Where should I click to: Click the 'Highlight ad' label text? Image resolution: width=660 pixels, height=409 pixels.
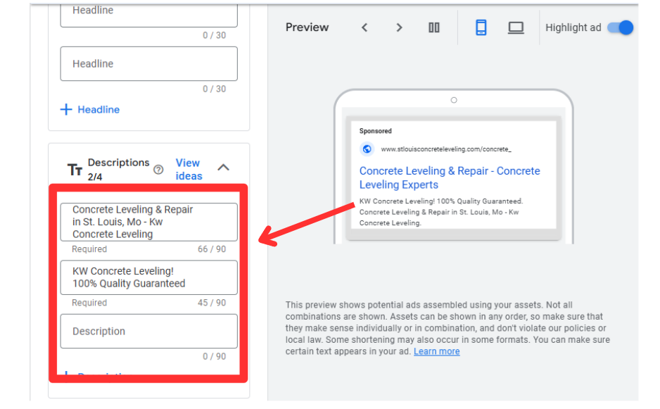point(573,27)
